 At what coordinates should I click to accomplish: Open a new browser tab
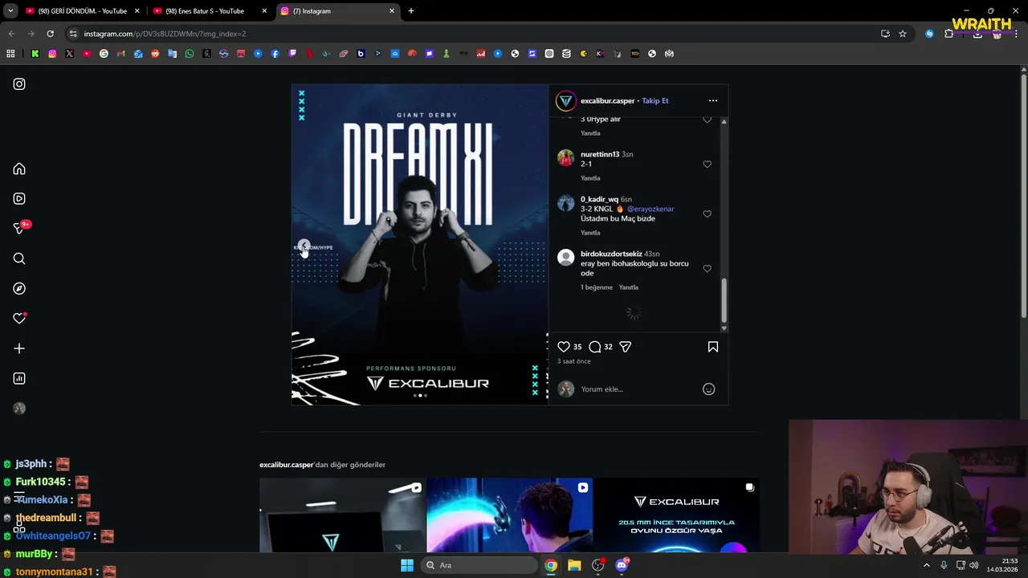click(411, 11)
